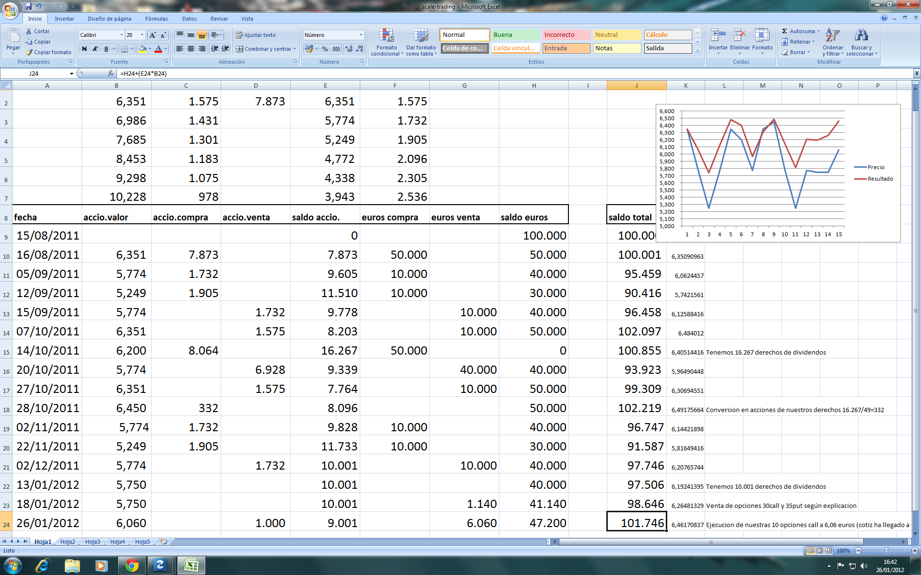This screenshot has width=921, height=575.
Task: Click the increase font size icon
Action: click(153, 35)
